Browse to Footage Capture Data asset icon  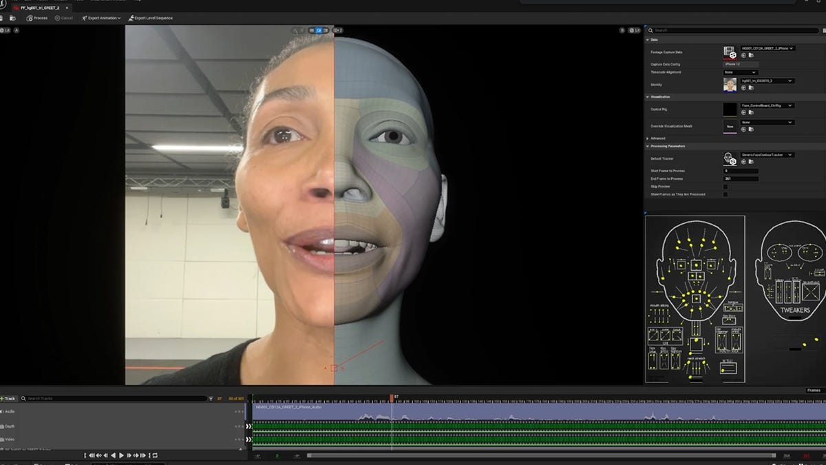tap(750, 55)
